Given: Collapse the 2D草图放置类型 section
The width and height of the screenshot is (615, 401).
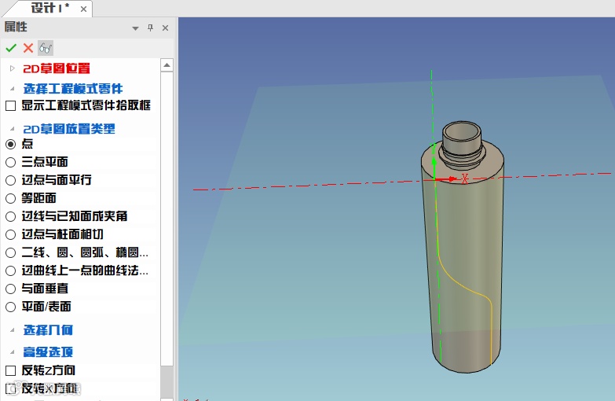Looking at the screenshot, I should [12, 129].
